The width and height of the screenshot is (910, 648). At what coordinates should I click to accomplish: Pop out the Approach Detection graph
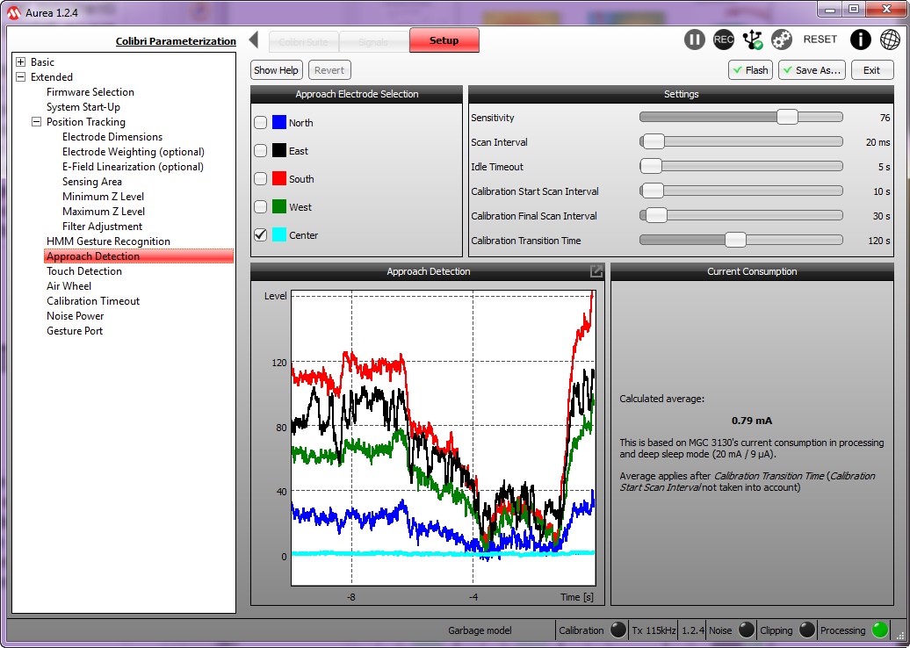pyautogui.click(x=596, y=272)
